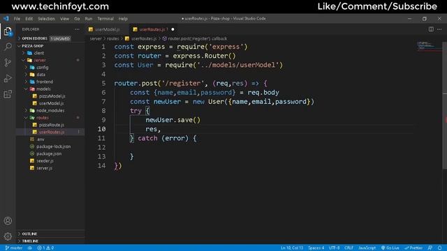Click Ln 10, Col 13 cursor position
Screen dimensions: 447x251
pos(292,248)
